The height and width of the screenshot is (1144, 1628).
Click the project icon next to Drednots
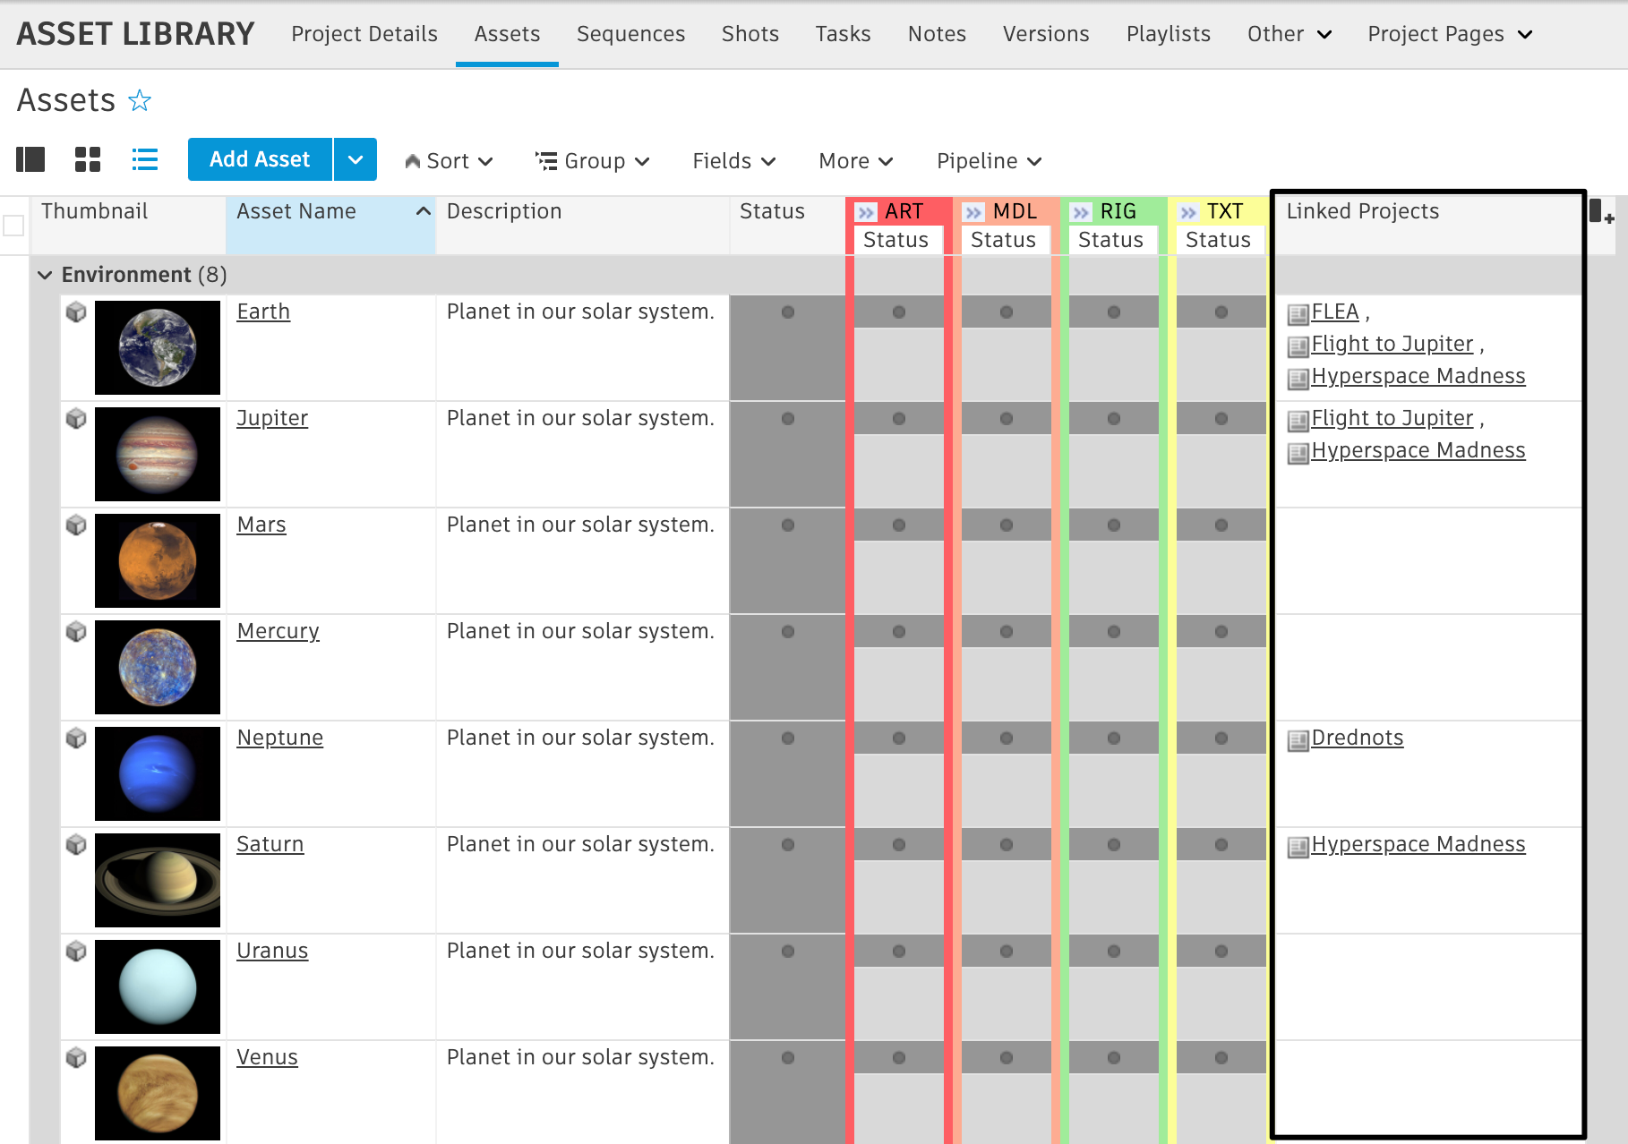click(x=1298, y=740)
